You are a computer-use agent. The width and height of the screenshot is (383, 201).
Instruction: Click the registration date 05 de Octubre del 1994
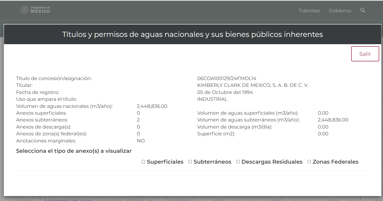point(225,92)
